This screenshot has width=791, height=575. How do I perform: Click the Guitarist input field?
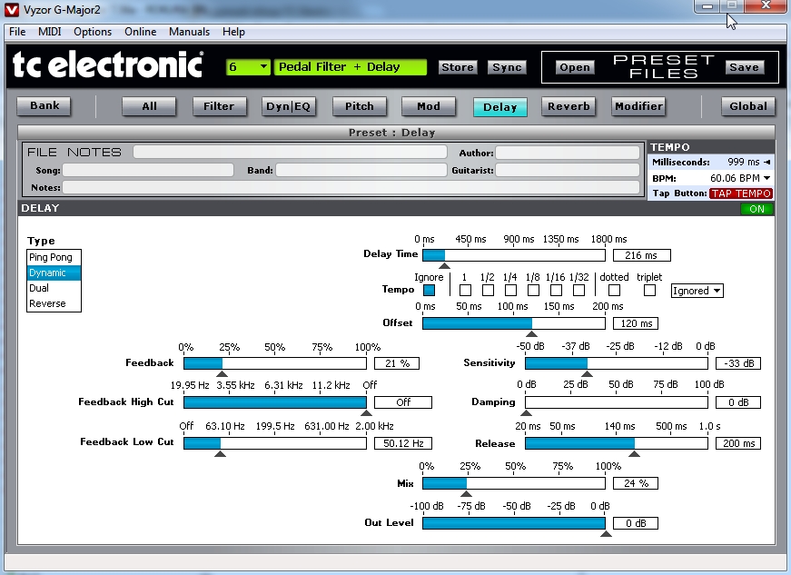click(x=568, y=170)
